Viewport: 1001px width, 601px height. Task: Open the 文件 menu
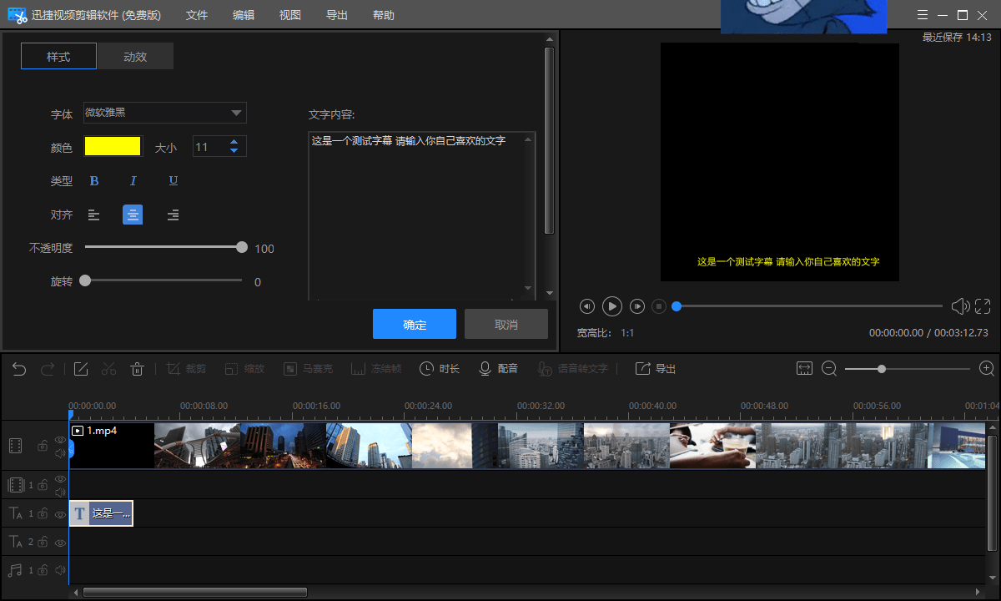click(197, 14)
